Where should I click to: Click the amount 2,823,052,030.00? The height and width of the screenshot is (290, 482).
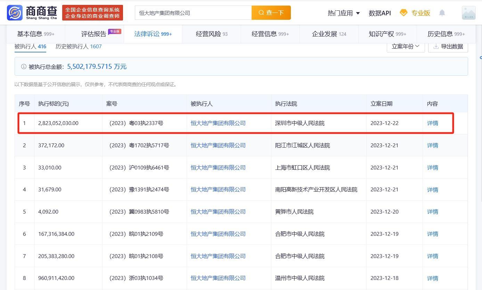[58, 123]
